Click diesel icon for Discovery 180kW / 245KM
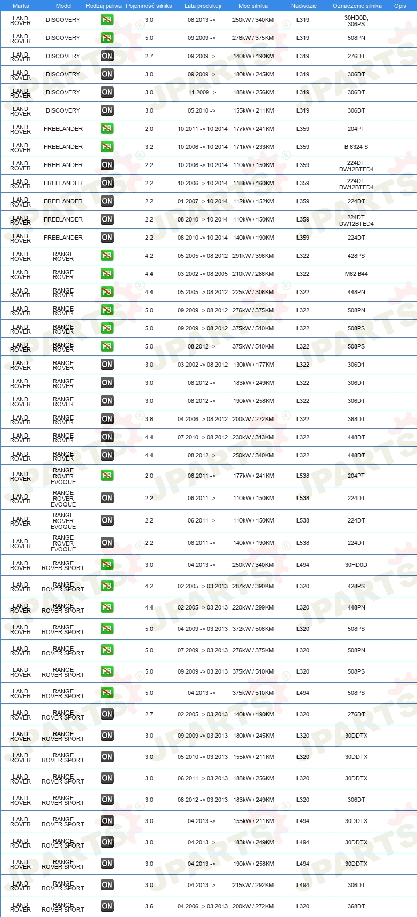This screenshot has width=417, height=917. (x=107, y=74)
